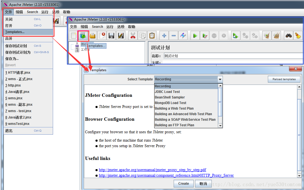Select 保存测试计划 menu entry
Screen dimensions: 304x190
point(28,46)
